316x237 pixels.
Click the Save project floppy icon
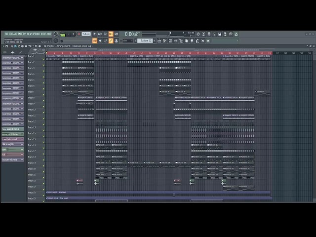[220, 34]
